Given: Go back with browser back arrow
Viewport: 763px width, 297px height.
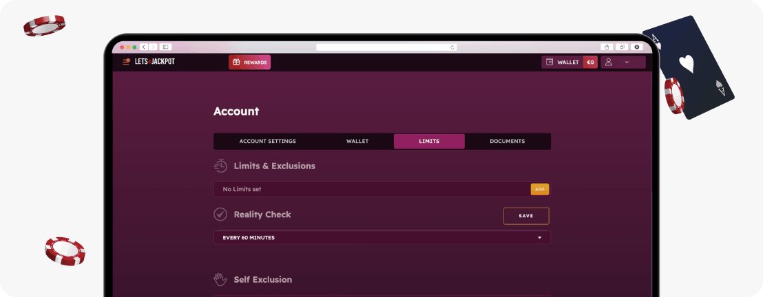Looking at the screenshot, I should point(144,47).
